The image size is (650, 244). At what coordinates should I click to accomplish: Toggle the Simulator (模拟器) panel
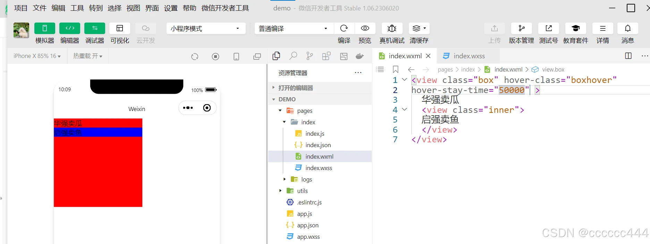45,28
